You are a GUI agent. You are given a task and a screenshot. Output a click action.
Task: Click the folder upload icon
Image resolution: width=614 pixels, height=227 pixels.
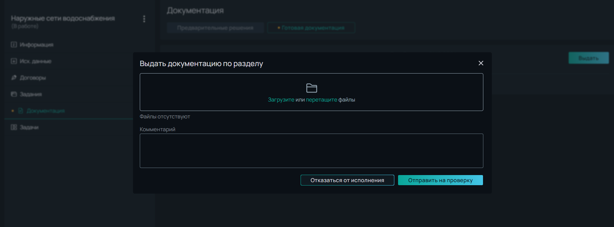pyautogui.click(x=311, y=88)
